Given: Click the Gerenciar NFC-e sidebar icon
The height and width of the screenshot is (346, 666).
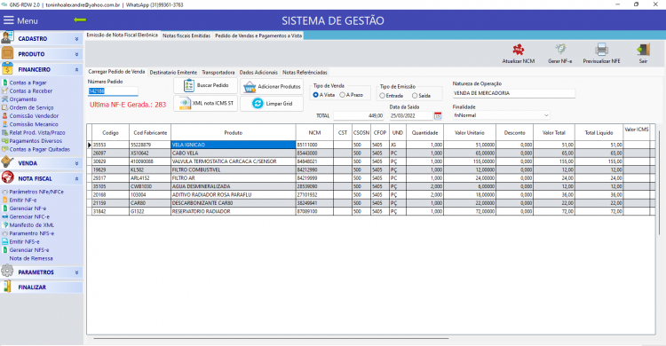Looking at the screenshot, I should click(5, 216).
